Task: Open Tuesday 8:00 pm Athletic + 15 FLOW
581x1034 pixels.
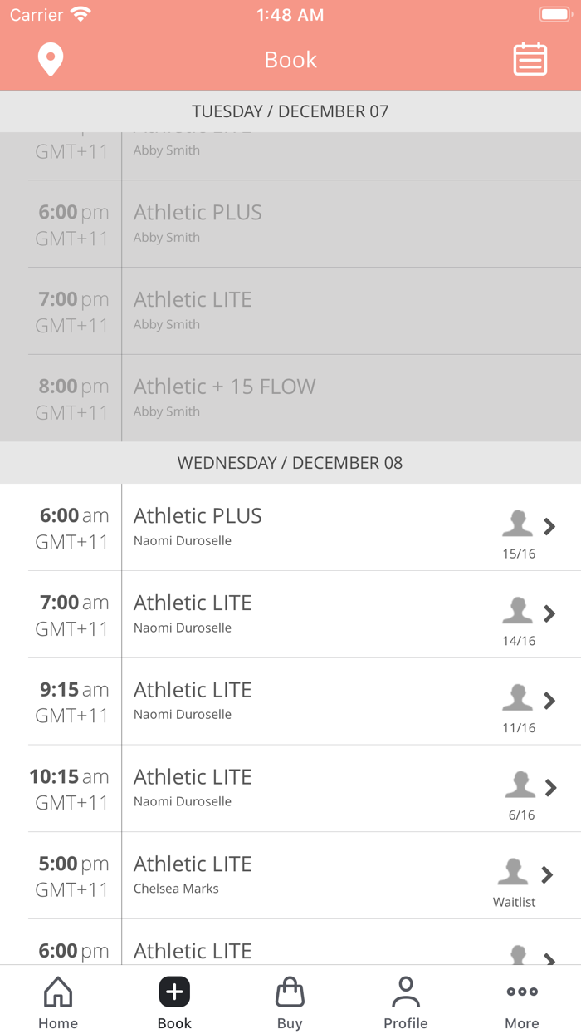Action: pos(290,397)
